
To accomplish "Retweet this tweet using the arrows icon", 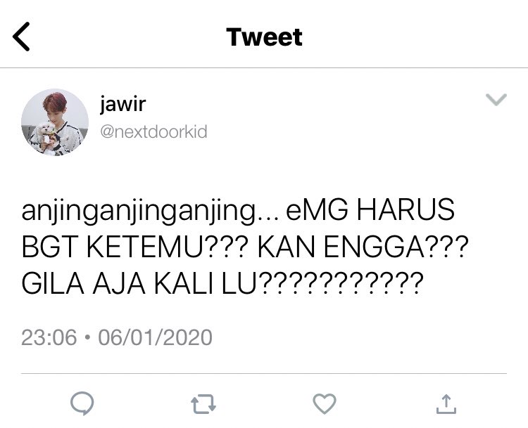I will point(203,404).
